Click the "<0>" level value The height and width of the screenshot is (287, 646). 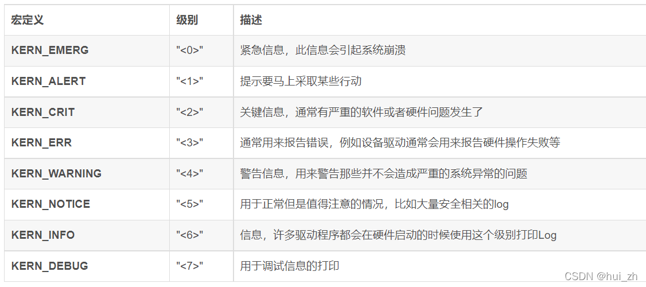pos(189,51)
